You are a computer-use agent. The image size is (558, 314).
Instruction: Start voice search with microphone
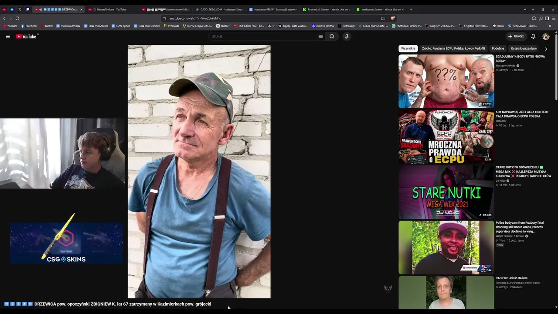(x=347, y=36)
